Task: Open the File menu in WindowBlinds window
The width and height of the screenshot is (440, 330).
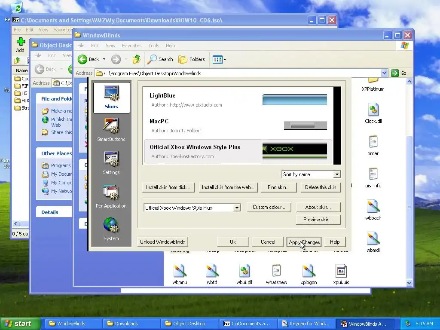Action: click(81, 46)
